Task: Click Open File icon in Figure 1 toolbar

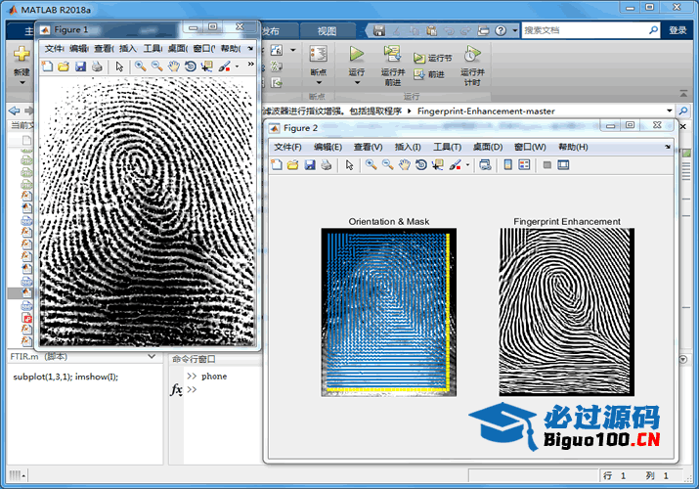Action: pos(64,67)
